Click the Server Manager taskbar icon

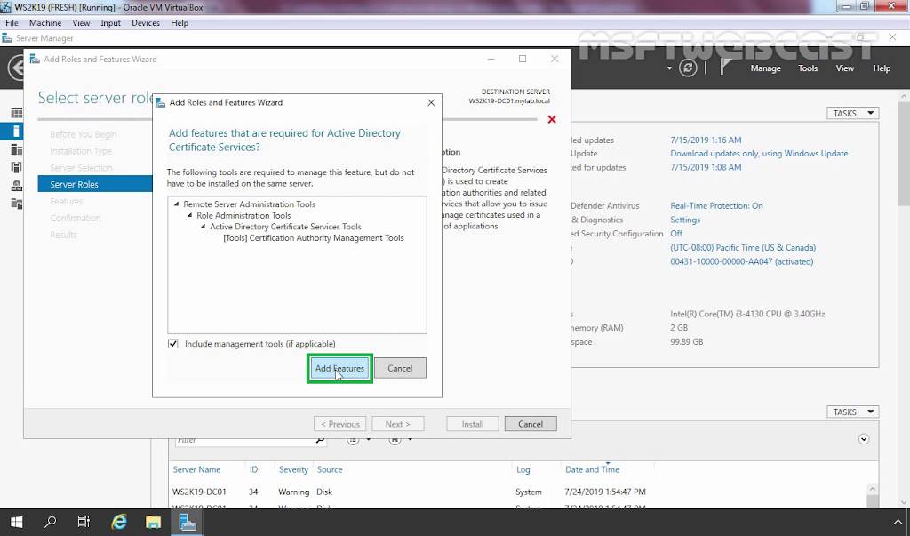(x=188, y=522)
